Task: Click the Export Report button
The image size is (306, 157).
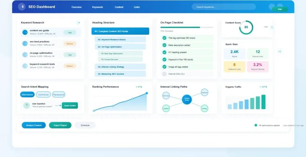Action: 60,125
